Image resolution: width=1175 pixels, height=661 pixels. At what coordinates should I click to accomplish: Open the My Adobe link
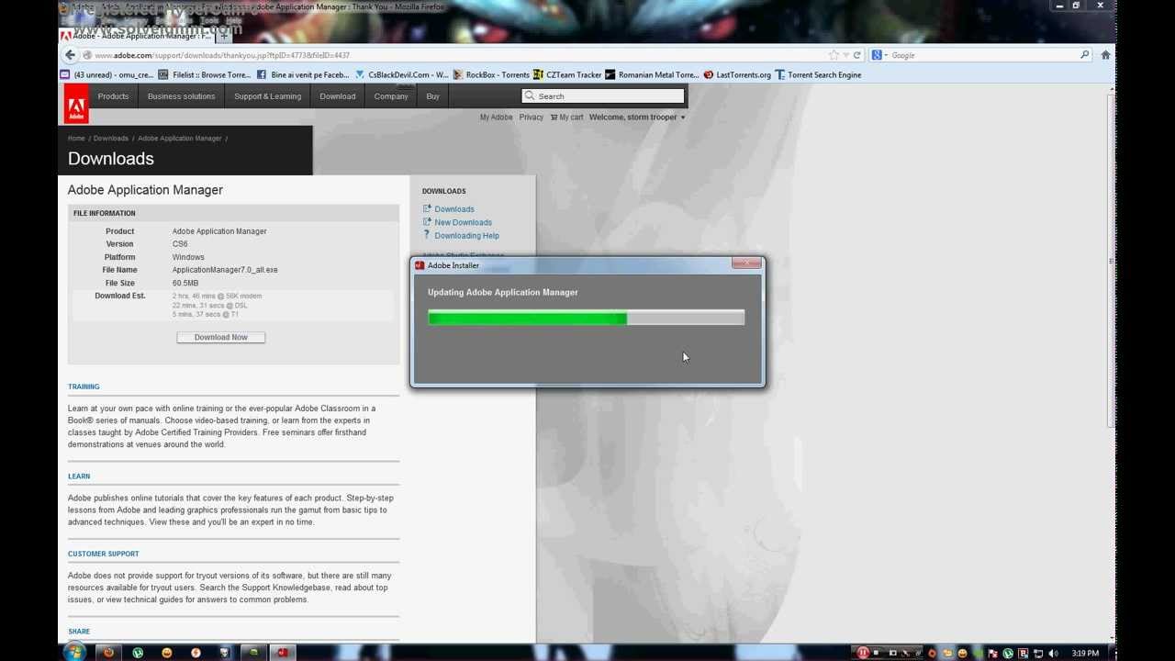click(x=496, y=118)
